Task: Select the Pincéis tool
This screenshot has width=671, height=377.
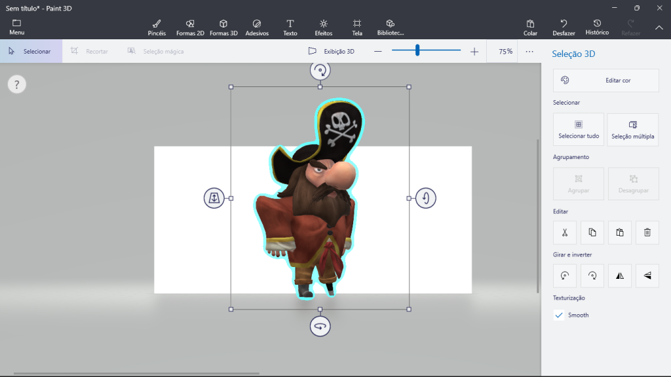Action: tap(155, 27)
